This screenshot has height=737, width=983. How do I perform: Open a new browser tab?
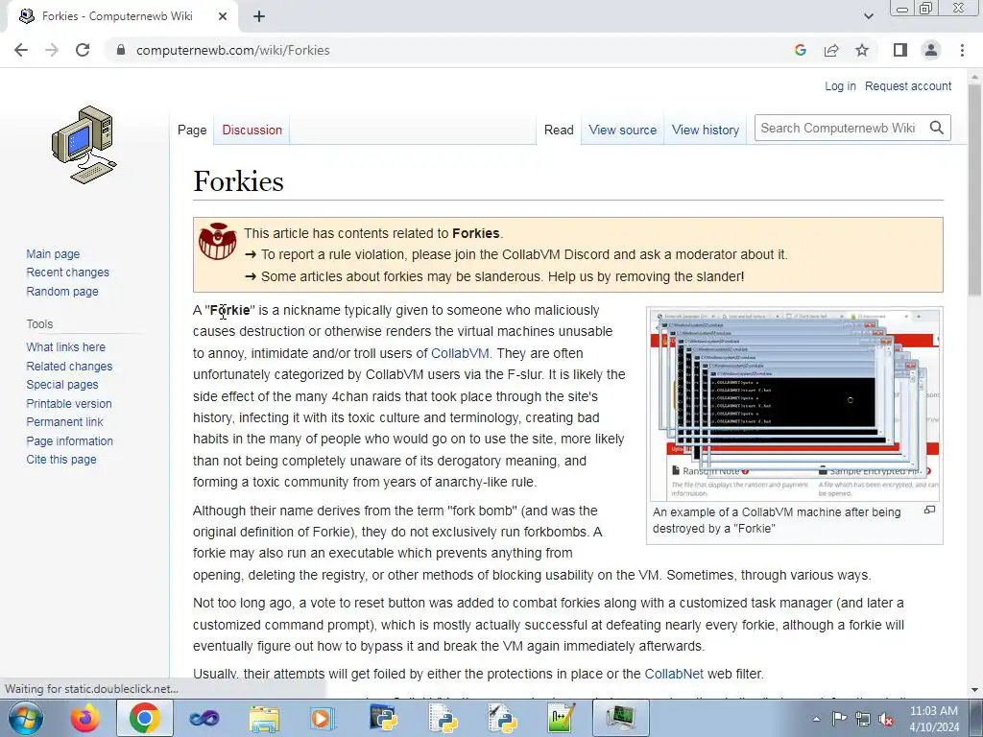tap(259, 16)
